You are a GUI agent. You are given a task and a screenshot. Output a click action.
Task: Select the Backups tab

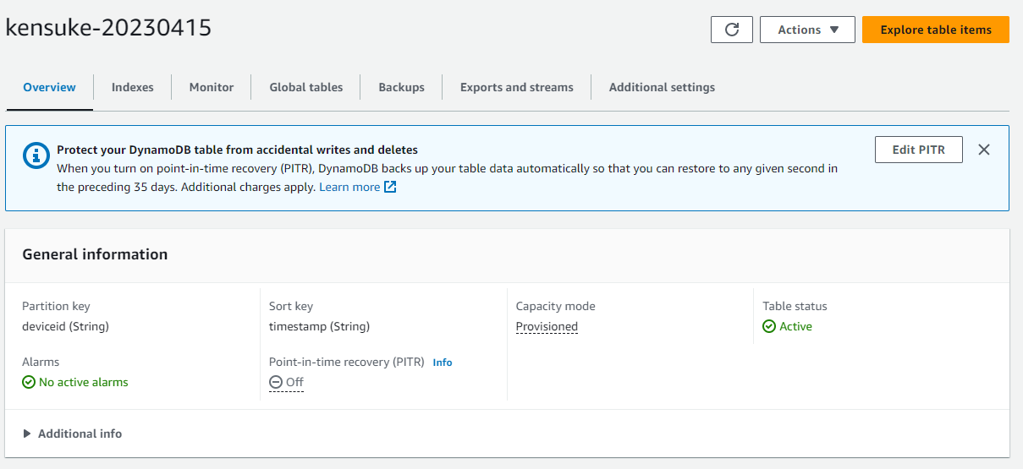(401, 87)
